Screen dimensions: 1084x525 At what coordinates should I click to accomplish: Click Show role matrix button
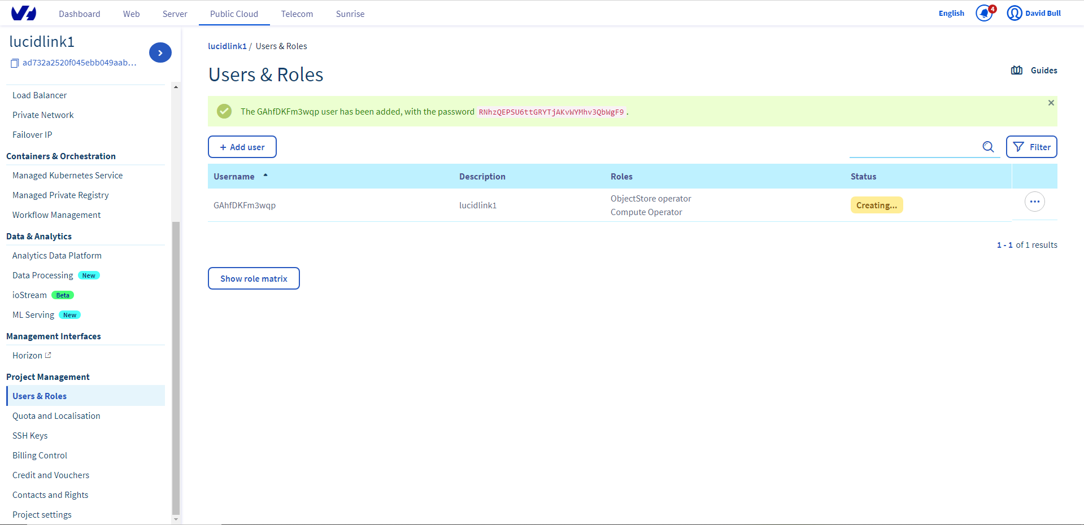click(x=254, y=278)
